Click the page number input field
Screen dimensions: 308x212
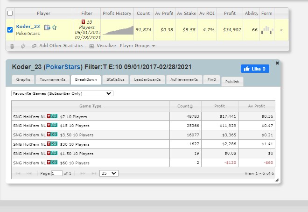[57, 173]
